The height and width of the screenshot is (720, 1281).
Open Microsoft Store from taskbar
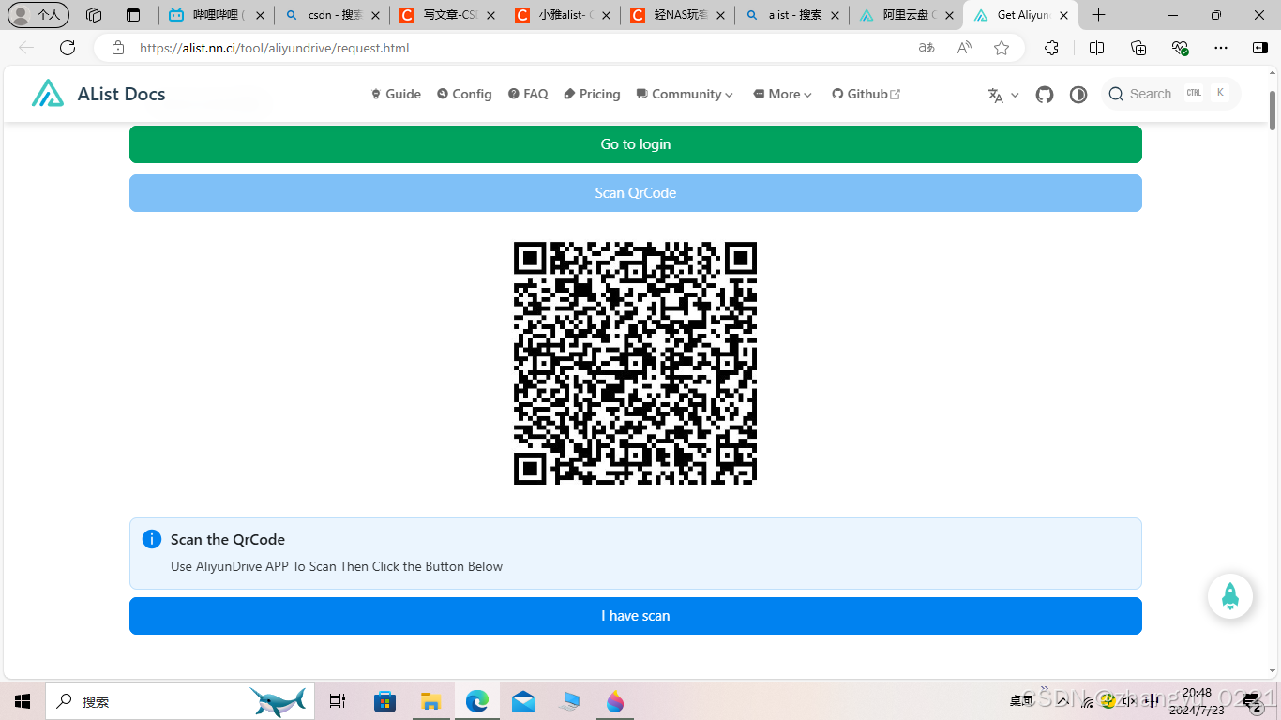[384, 701]
